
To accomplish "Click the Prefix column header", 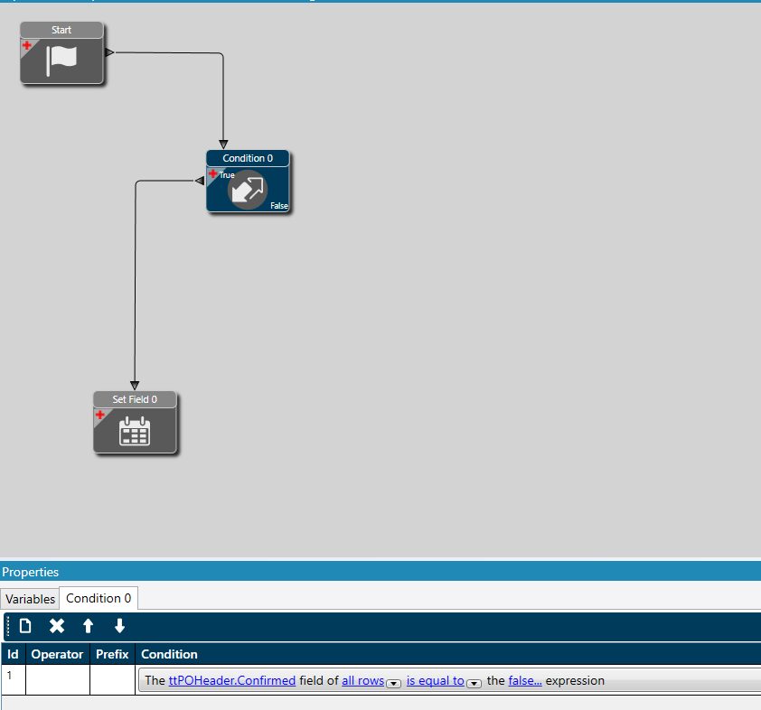I will point(113,654).
